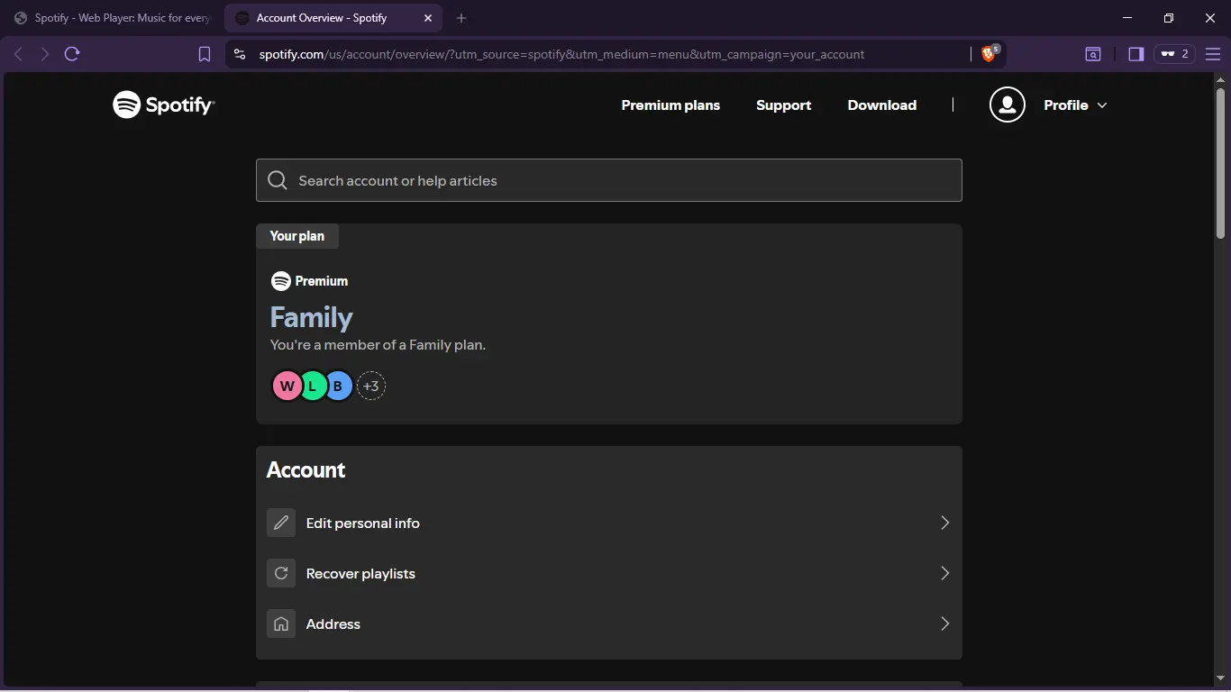1231x692 pixels.
Task: Open Recover playlists
Action: tap(609, 573)
